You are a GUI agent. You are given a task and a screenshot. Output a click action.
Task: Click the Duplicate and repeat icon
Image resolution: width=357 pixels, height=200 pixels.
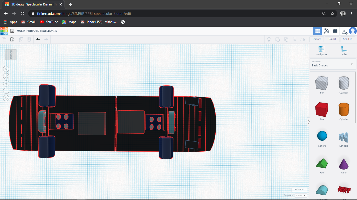21,39
